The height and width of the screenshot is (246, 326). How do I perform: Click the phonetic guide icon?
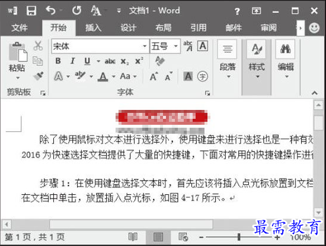[188, 46]
